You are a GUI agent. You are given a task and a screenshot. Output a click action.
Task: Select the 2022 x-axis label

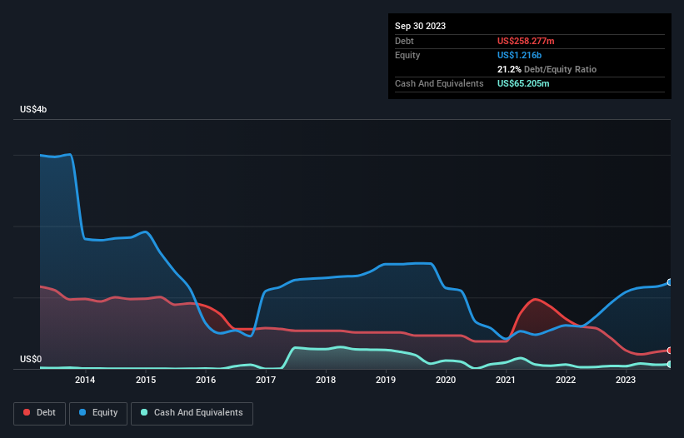coord(566,380)
